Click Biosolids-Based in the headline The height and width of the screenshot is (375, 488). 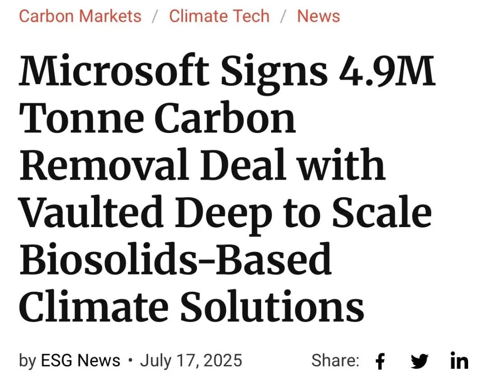pyautogui.click(x=175, y=258)
